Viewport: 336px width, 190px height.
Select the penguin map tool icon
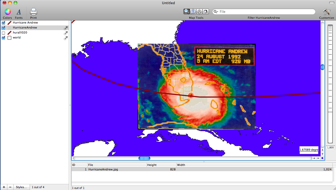click(206, 11)
